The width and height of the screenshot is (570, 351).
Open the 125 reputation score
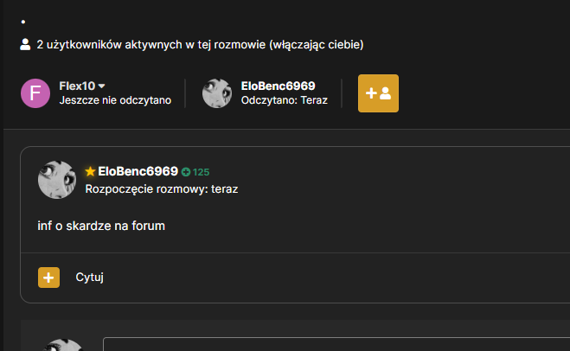[201, 172]
